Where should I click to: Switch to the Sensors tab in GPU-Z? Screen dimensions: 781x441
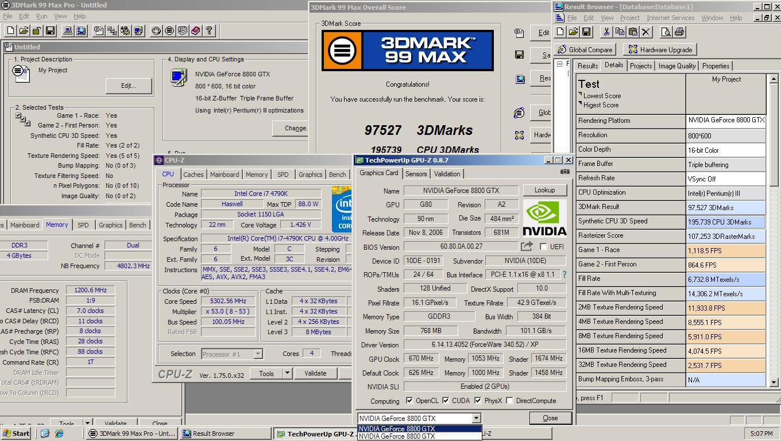[x=416, y=174]
